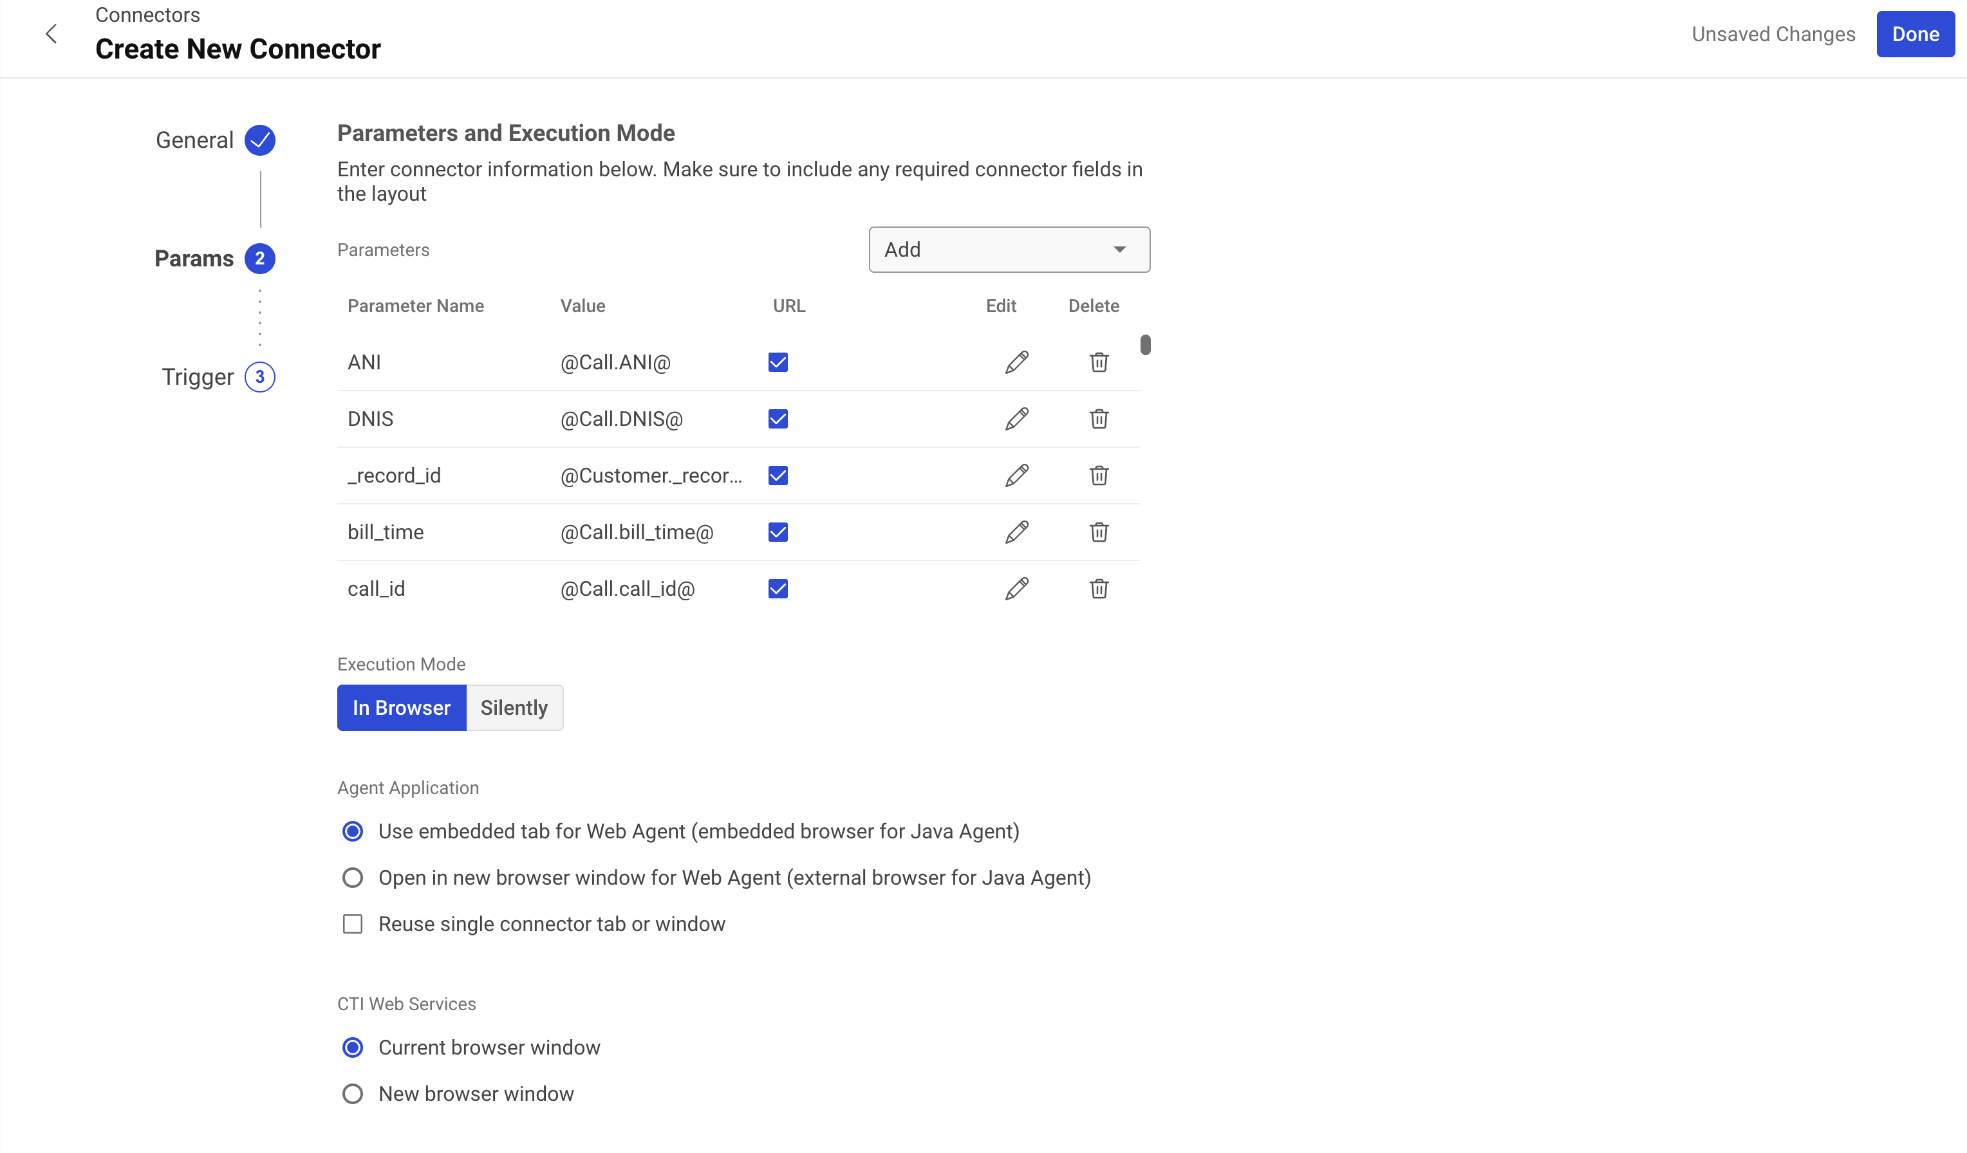This screenshot has width=1967, height=1153.
Task: Click the parameters list scrollbar thumb
Action: [1145, 344]
